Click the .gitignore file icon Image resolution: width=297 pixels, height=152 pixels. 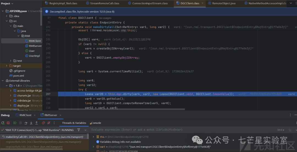click(11, 71)
